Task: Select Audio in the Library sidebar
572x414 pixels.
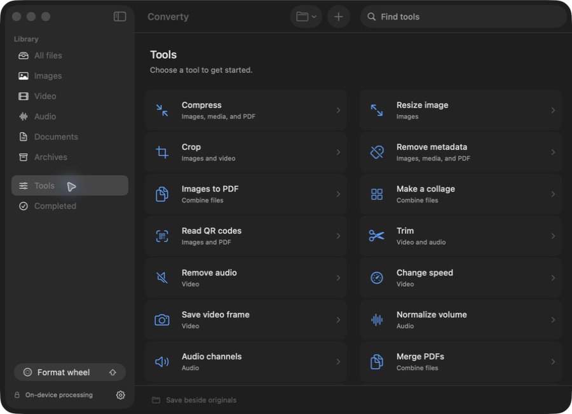Action: [x=70, y=117]
